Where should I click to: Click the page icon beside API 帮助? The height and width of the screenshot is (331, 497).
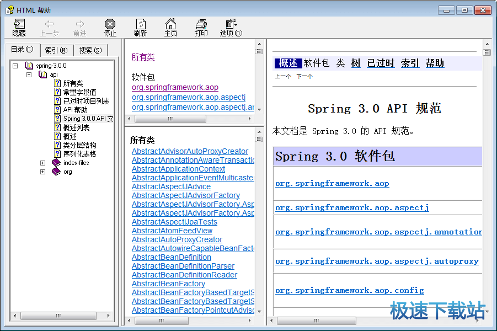point(57,110)
